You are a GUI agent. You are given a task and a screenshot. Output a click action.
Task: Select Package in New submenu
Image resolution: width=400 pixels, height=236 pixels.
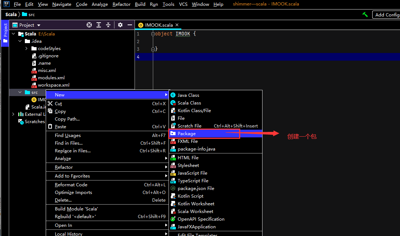(x=216, y=134)
